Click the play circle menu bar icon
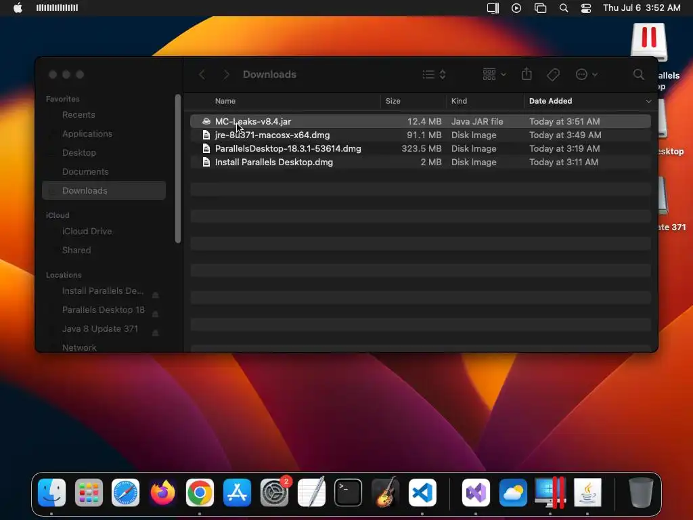693x520 pixels. tap(516, 8)
